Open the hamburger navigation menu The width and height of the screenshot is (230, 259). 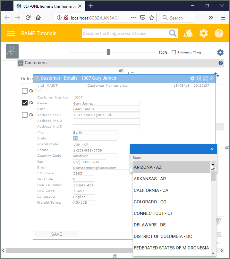[11, 33]
